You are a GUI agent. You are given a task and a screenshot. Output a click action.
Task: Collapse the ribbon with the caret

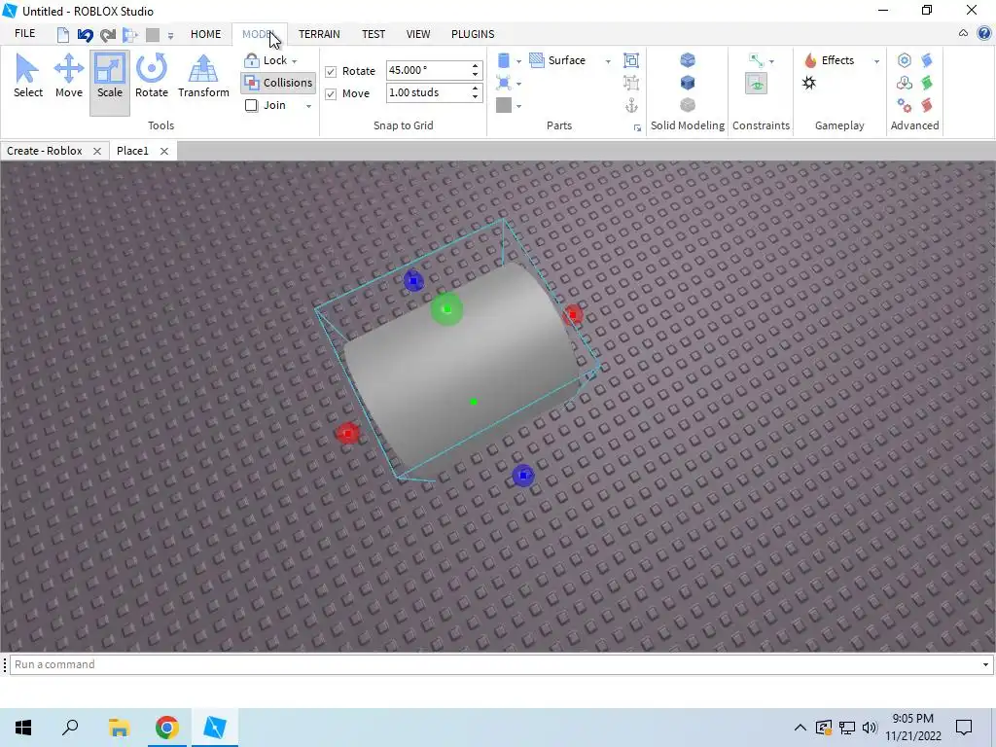click(x=963, y=34)
